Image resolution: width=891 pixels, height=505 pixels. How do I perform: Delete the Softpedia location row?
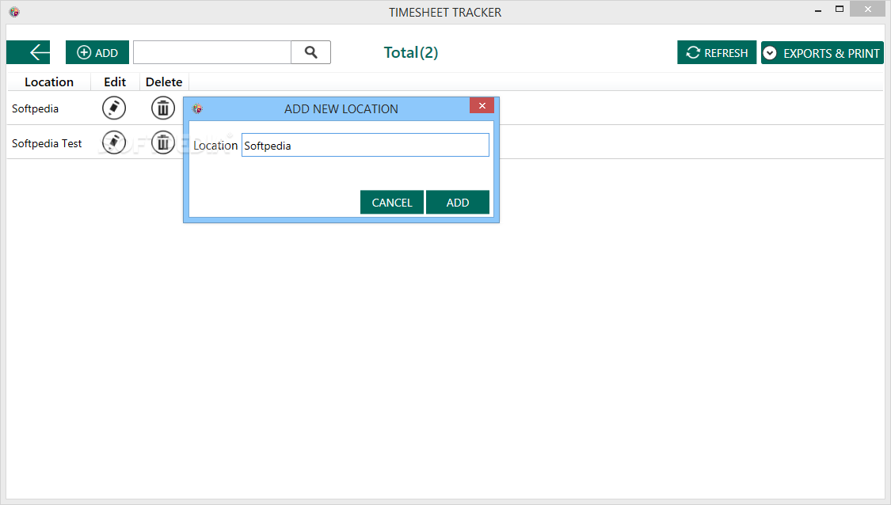pyautogui.click(x=163, y=108)
